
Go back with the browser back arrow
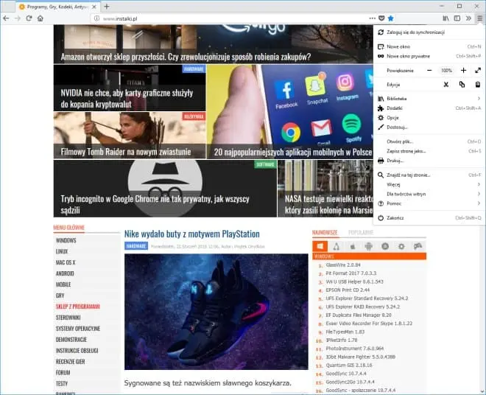pyautogui.click(x=6, y=18)
